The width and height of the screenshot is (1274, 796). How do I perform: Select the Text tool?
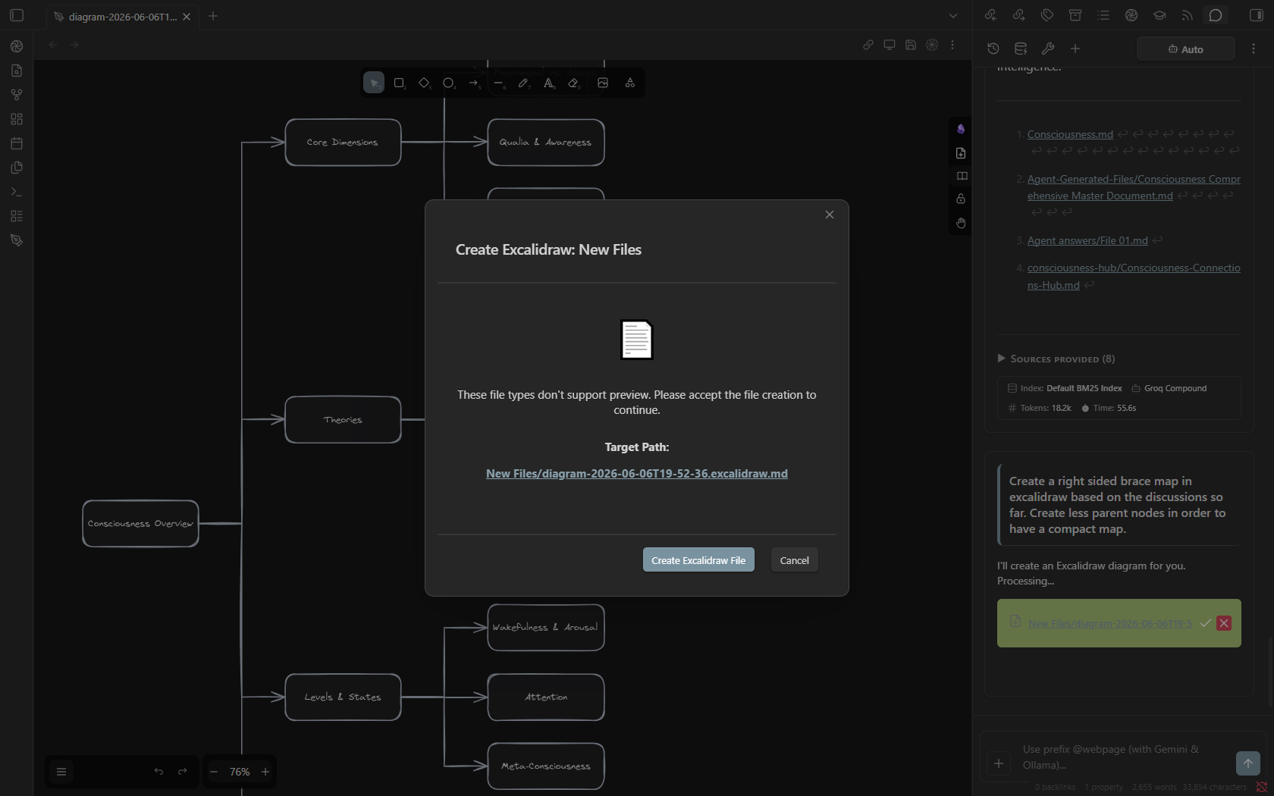click(x=548, y=83)
